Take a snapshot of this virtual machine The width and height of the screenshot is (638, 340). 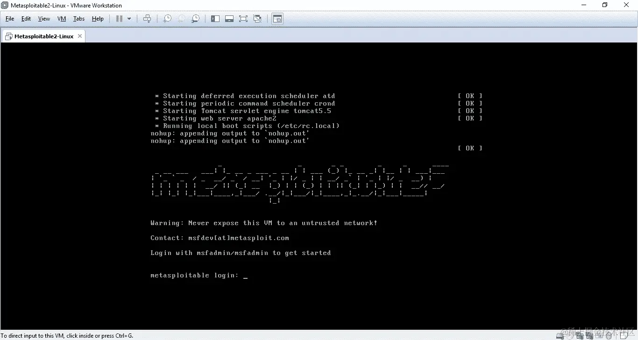click(167, 19)
